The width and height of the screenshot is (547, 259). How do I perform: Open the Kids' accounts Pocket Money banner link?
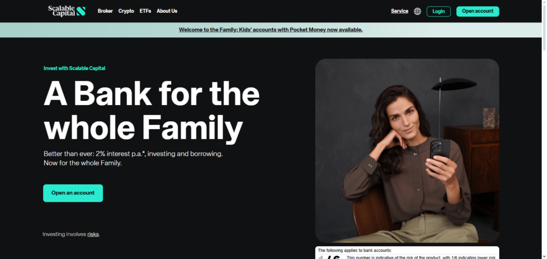click(x=271, y=29)
